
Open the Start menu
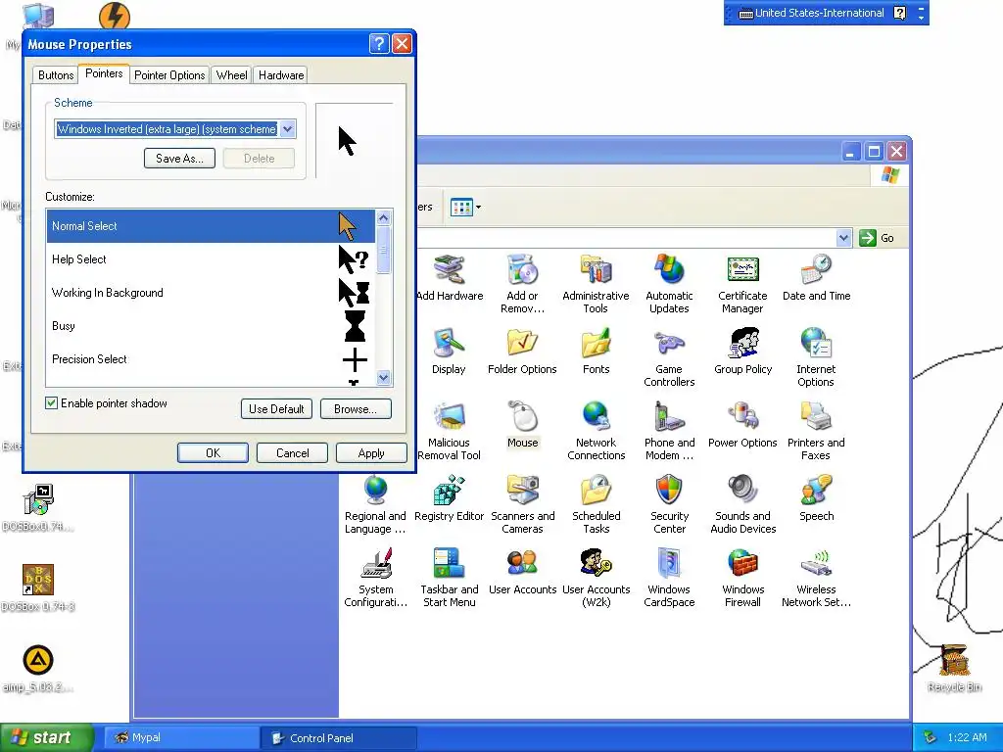click(46, 737)
